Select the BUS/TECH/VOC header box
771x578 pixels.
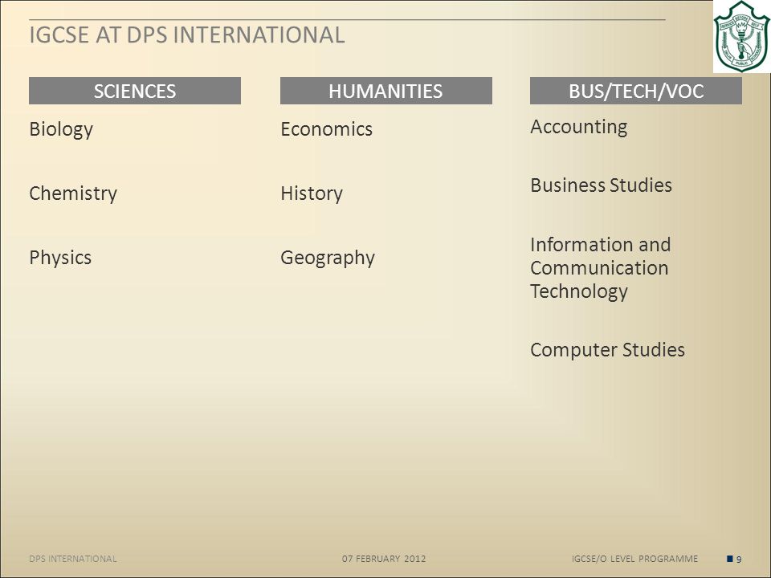click(636, 91)
